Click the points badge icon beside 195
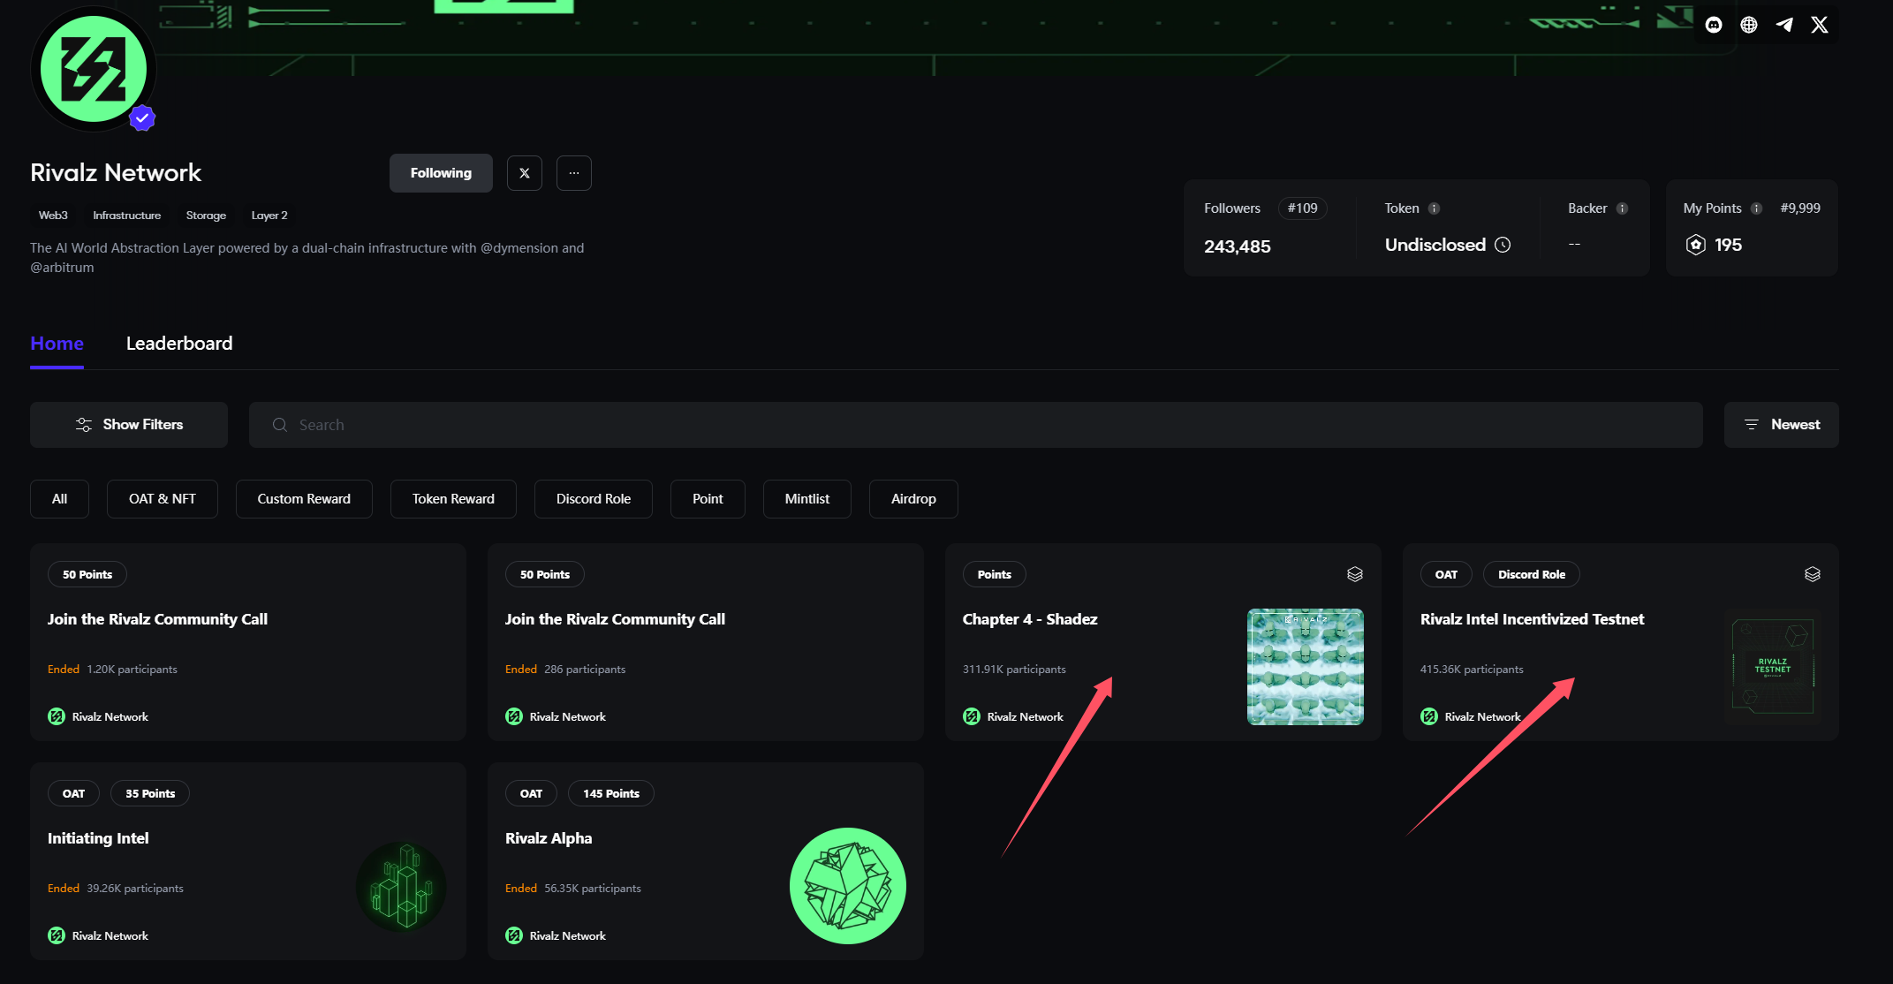Screen dimensions: 1893x984 (x=1695, y=245)
